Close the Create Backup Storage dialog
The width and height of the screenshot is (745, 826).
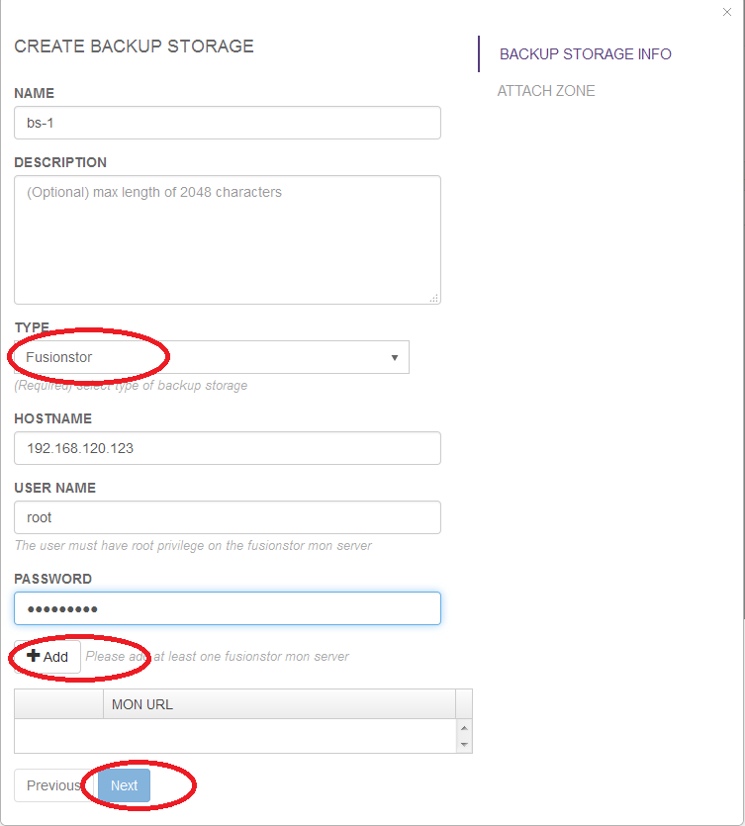coord(727,12)
